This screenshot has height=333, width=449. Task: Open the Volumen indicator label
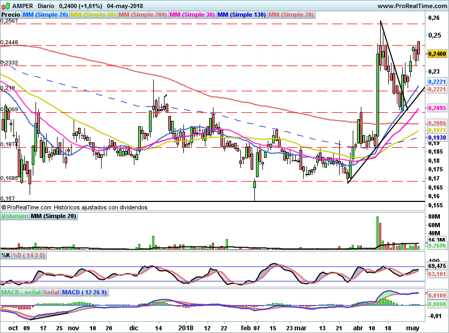pyautogui.click(x=15, y=216)
